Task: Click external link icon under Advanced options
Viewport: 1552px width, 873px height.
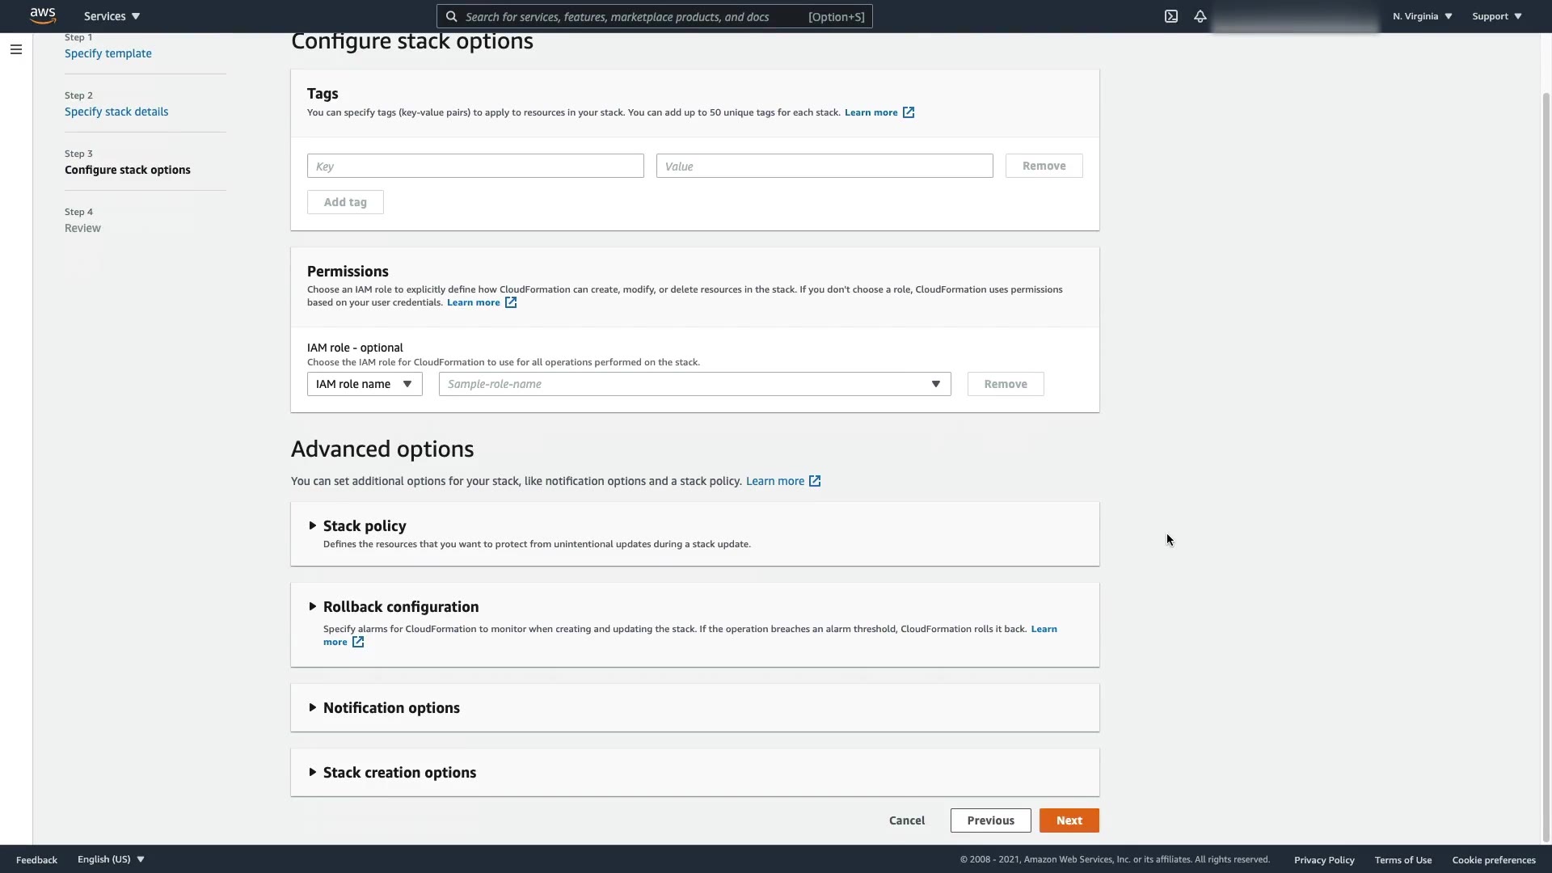Action: coord(815,481)
